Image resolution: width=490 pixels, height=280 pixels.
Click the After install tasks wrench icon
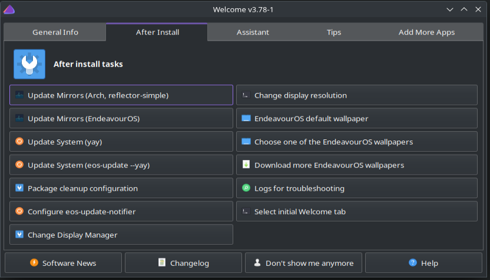[29, 64]
